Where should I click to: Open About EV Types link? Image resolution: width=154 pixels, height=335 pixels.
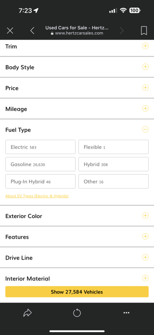point(37,196)
